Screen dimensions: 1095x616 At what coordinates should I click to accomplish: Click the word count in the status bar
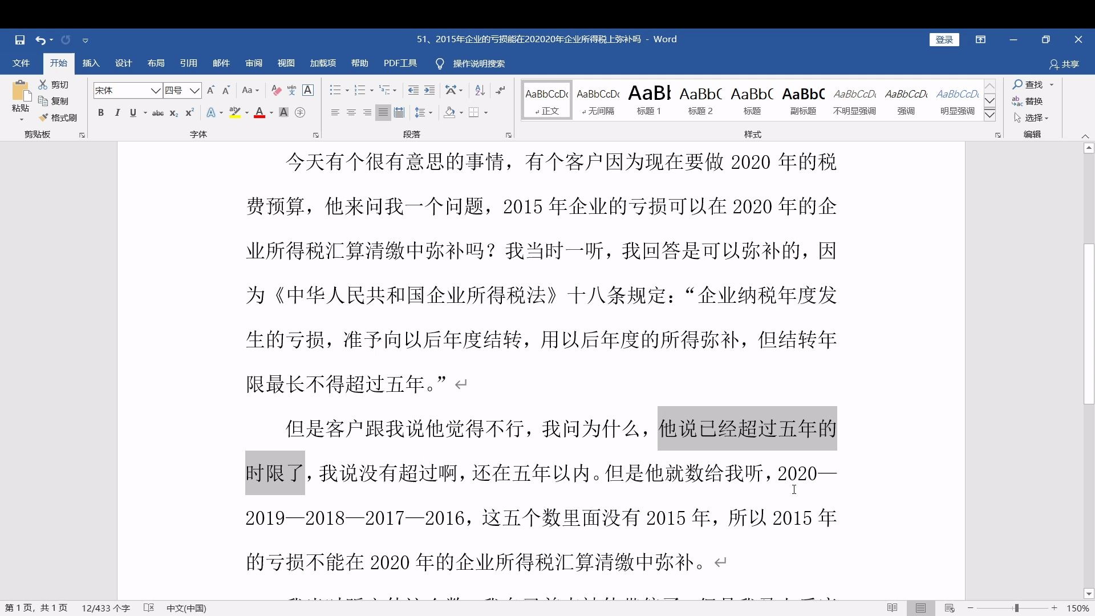(x=105, y=608)
